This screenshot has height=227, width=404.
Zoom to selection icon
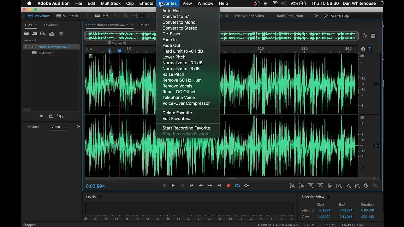[357, 186]
